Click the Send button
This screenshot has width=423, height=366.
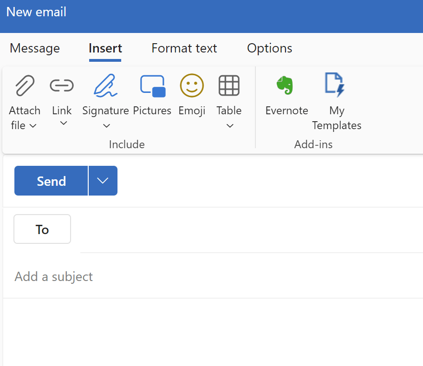click(x=51, y=181)
